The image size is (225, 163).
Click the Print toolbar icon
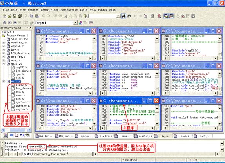(152, 16)
